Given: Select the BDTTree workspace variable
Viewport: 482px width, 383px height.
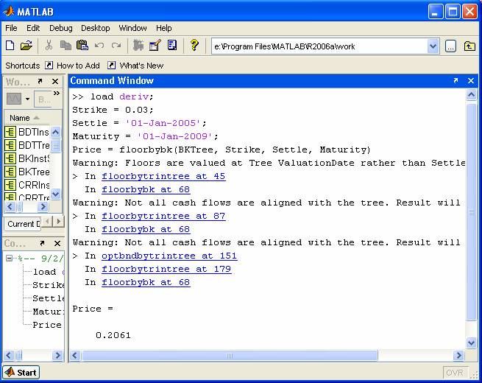Looking at the screenshot, I should (x=34, y=145).
